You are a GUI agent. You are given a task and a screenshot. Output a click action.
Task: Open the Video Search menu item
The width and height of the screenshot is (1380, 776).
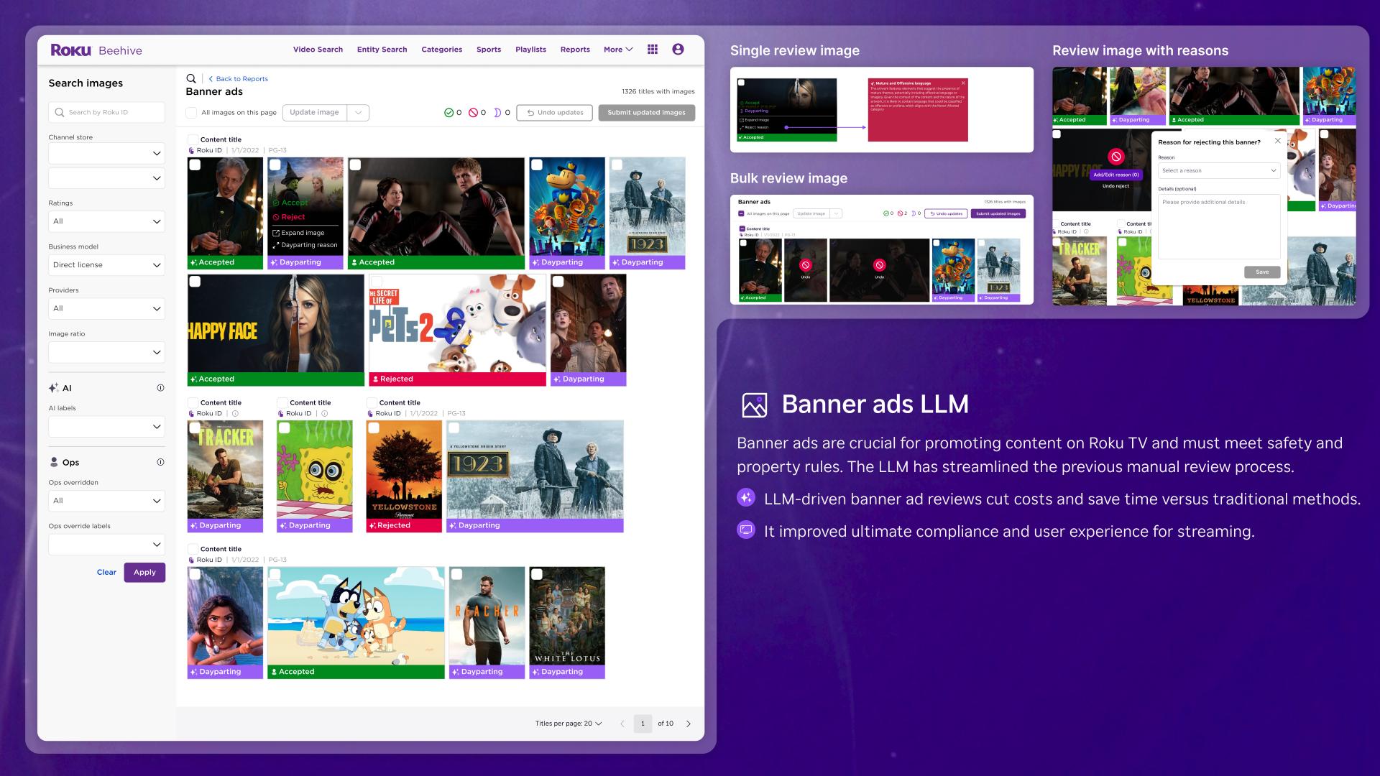point(318,49)
